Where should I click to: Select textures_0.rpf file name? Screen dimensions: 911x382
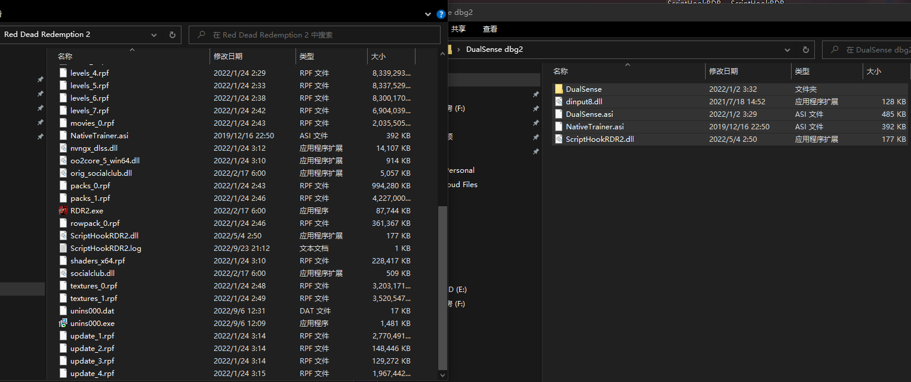click(x=93, y=285)
